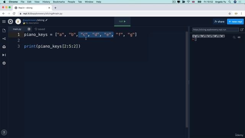
Task: Go back in browser history
Action: (3, 14)
